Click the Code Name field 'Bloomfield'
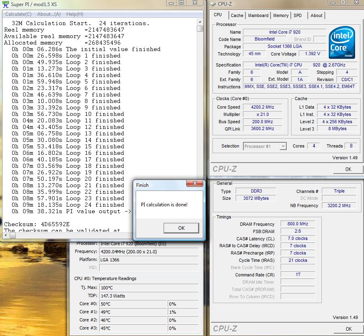Screen dimensions: 364x336 (264, 39)
